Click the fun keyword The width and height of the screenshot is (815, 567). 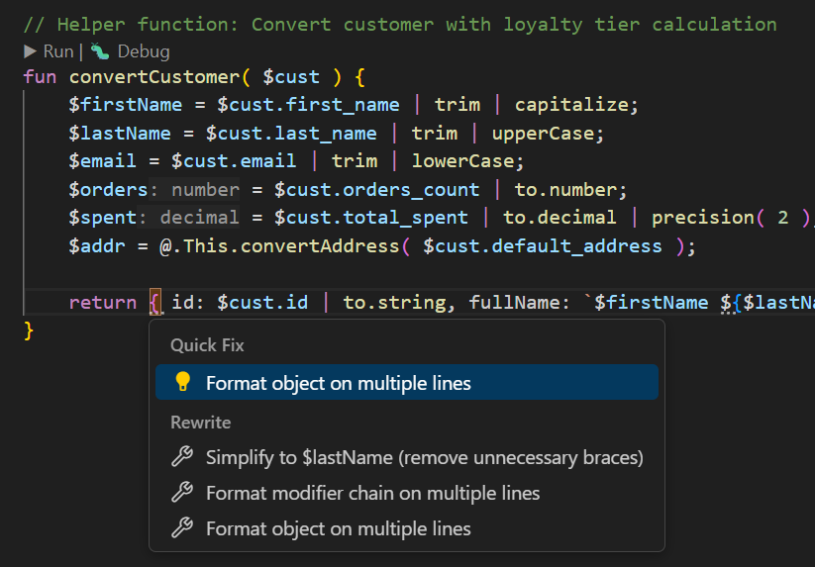coord(40,77)
